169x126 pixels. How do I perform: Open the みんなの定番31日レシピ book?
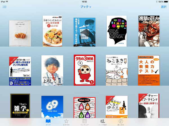click(52, 31)
